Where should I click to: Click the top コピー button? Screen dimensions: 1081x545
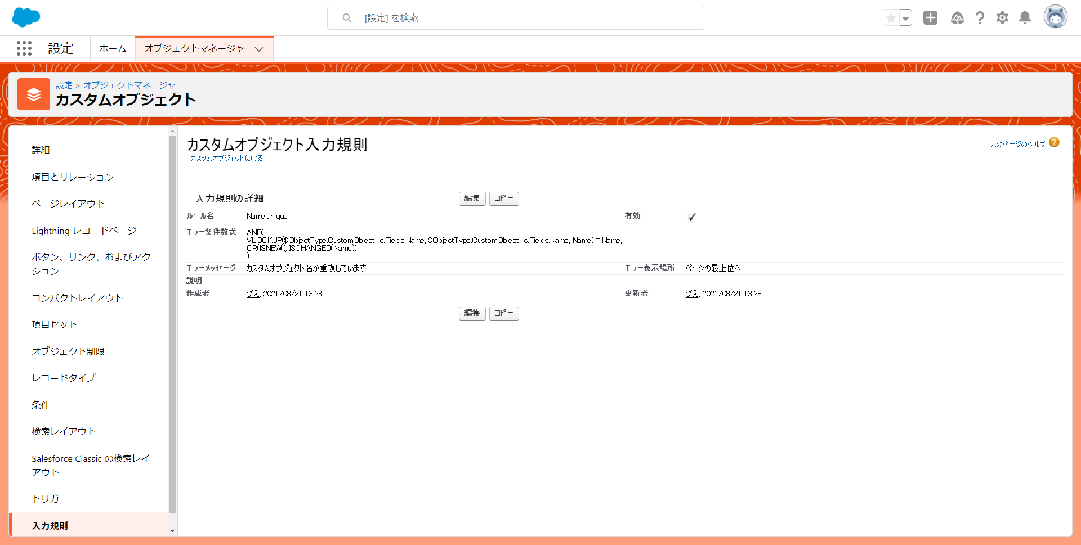(x=504, y=199)
